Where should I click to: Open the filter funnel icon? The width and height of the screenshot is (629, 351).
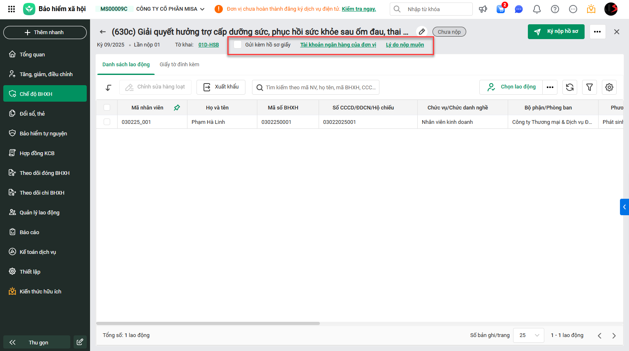click(590, 87)
